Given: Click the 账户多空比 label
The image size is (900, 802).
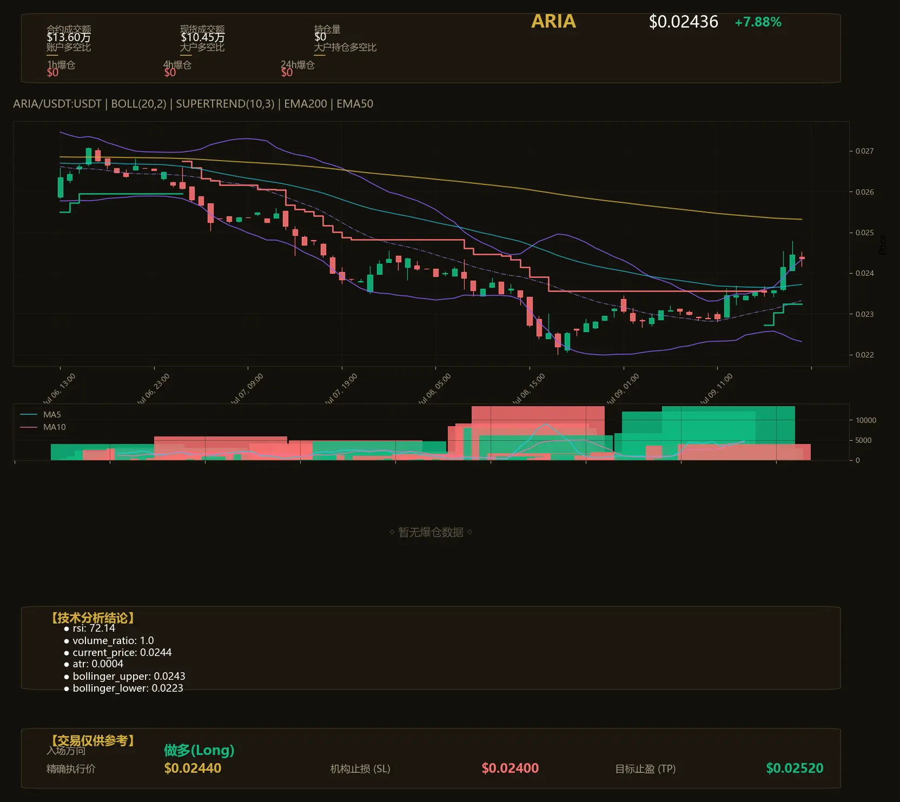Looking at the screenshot, I should click(x=69, y=47).
